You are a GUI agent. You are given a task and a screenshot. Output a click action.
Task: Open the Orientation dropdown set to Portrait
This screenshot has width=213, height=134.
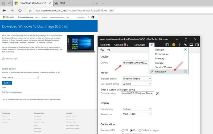137,109
